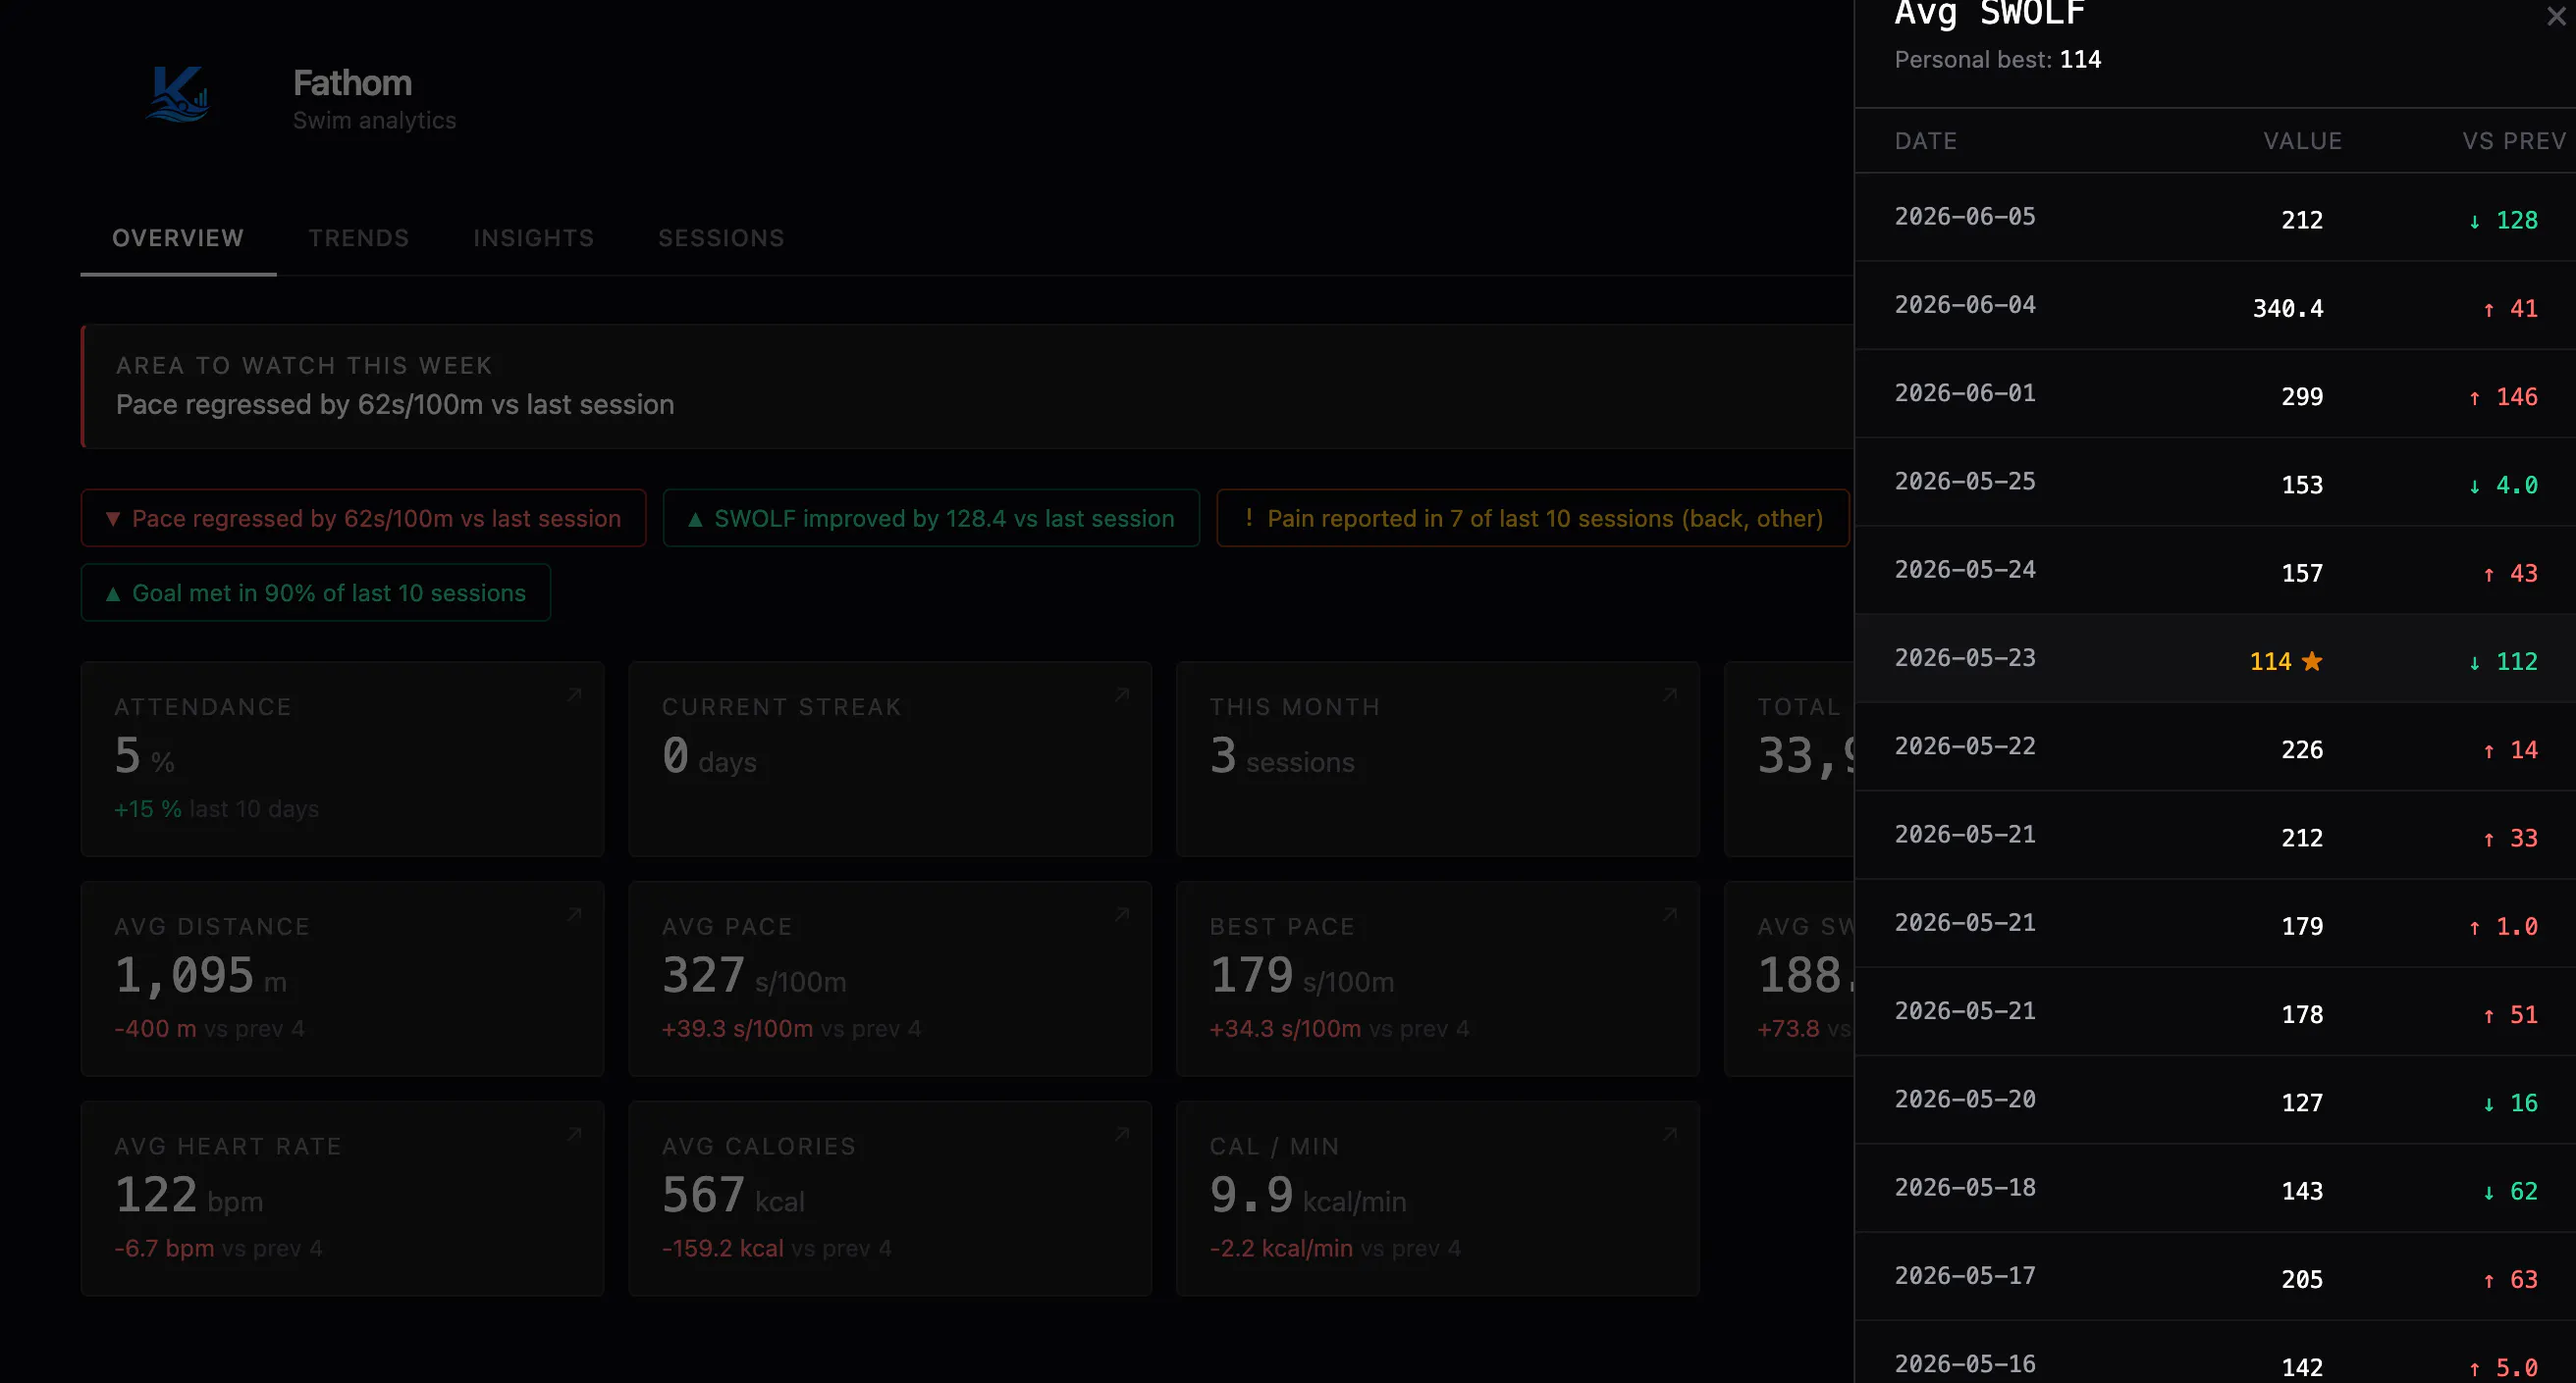Select the 2026-05-23 personal best row date
Screen dimensions: 2576x1383
point(1964,657)
